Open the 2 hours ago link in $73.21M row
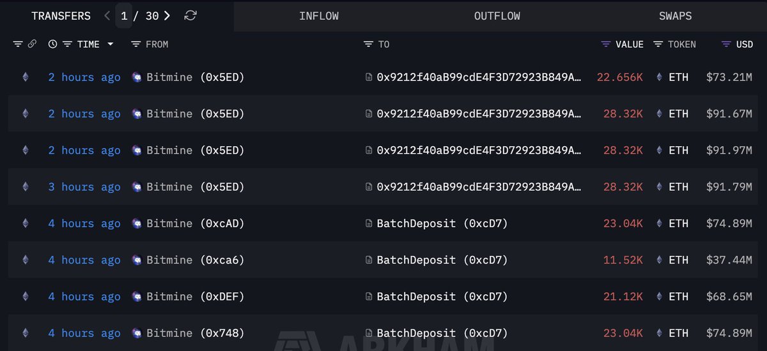 point(84,77)
